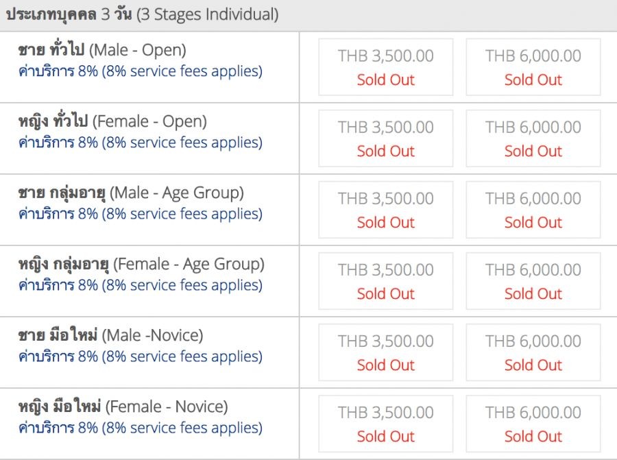The height and width of the screenshot is (460, 617).
Task: Open the Male - Age Group category title
Action: click(131, 193)
